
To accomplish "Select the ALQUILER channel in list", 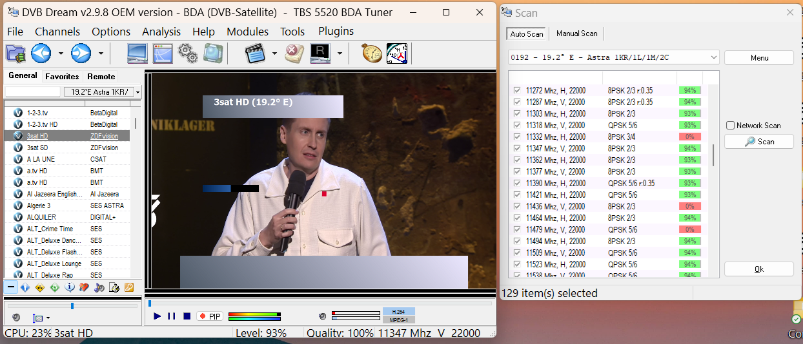I will [x=67, y=217].
